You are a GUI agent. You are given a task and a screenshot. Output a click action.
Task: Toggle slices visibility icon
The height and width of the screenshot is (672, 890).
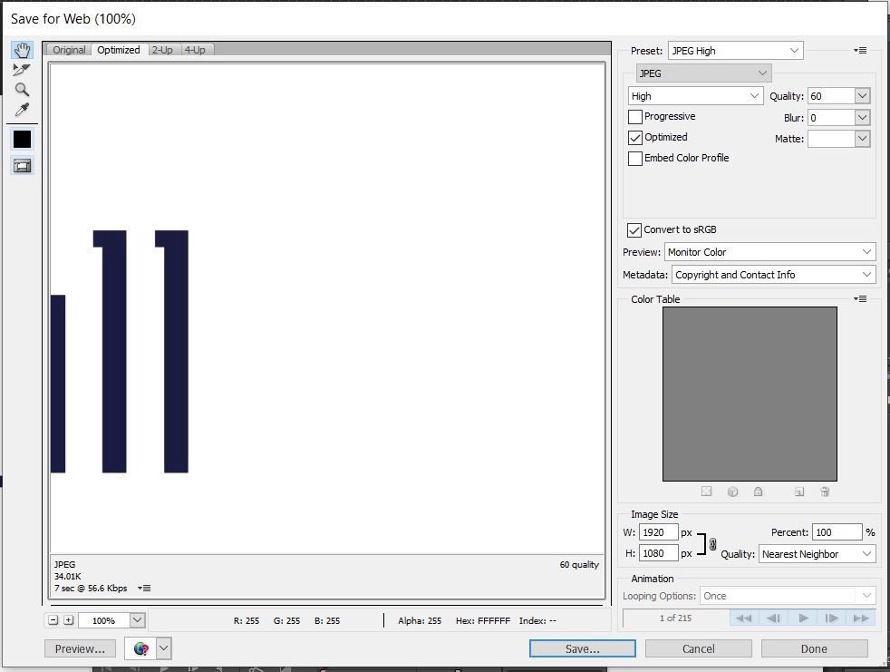point(22,166)
